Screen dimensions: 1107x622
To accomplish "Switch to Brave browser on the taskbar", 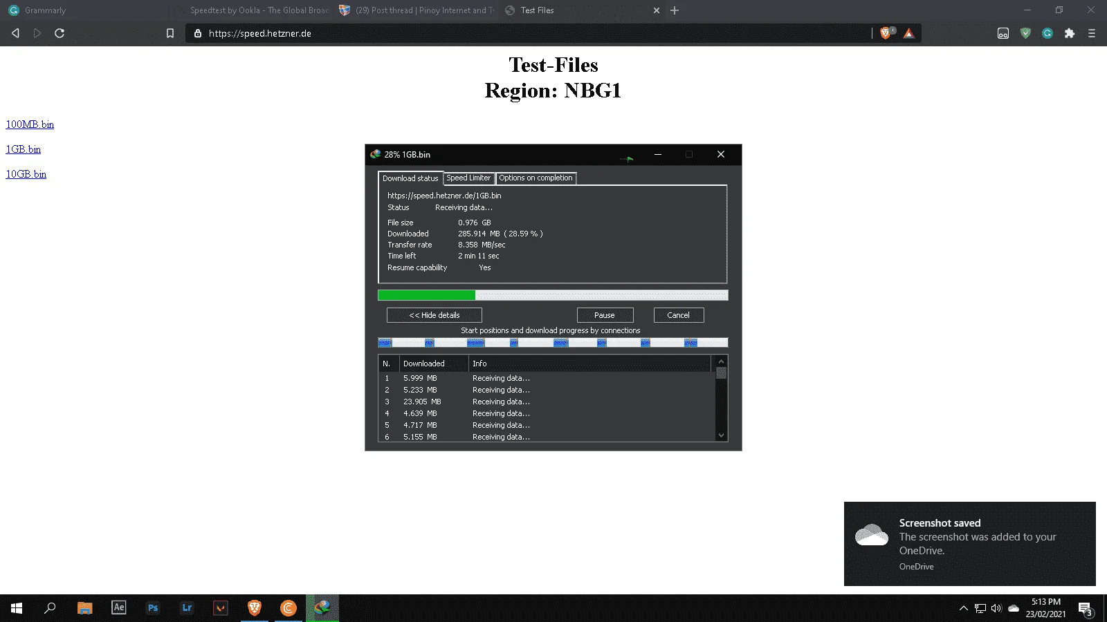I will pos(255,608).
